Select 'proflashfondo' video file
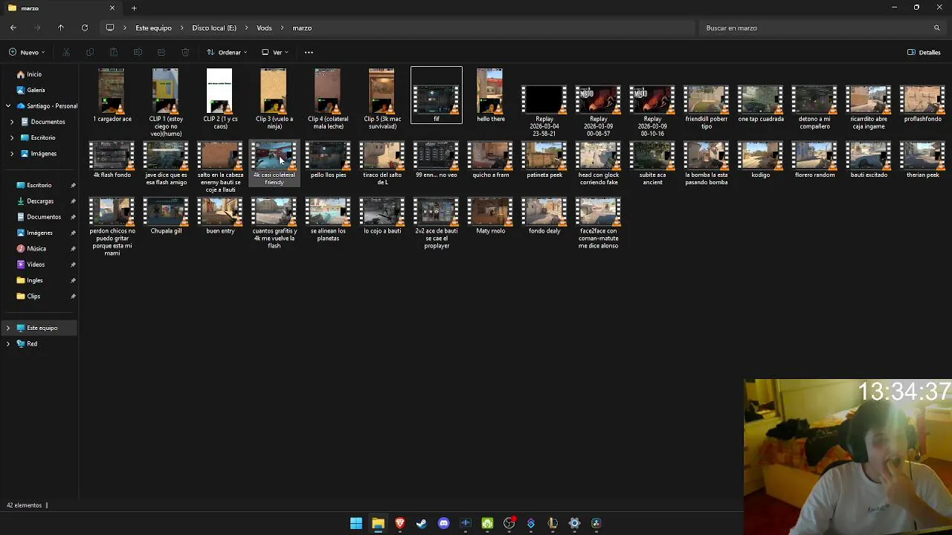 tap(923, 104)
